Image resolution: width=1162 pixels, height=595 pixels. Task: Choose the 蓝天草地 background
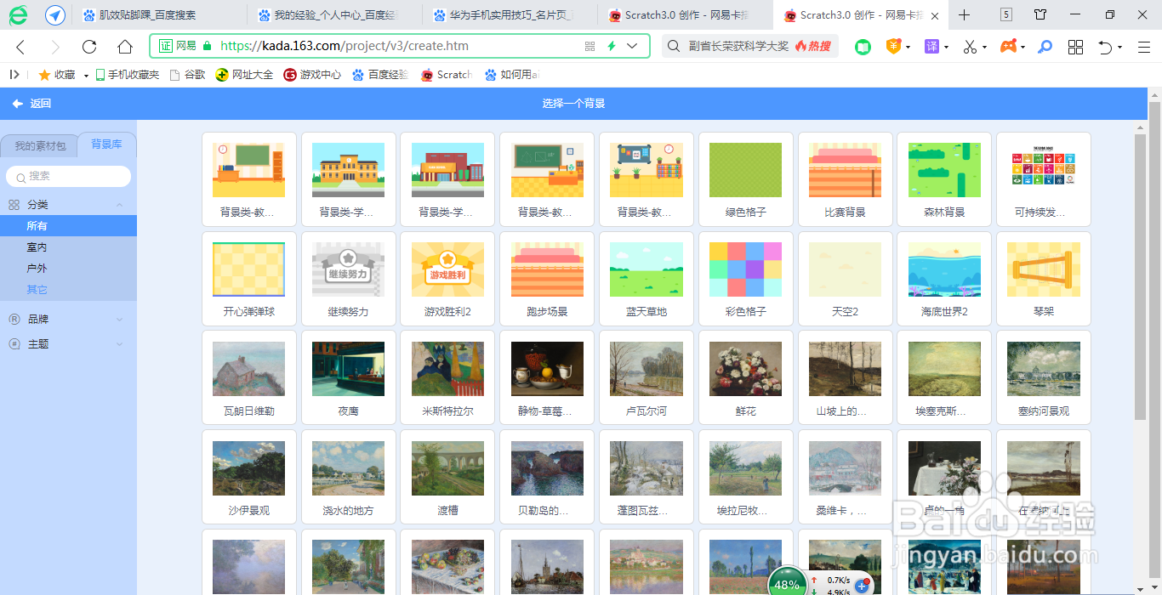[x=647, y=279]
